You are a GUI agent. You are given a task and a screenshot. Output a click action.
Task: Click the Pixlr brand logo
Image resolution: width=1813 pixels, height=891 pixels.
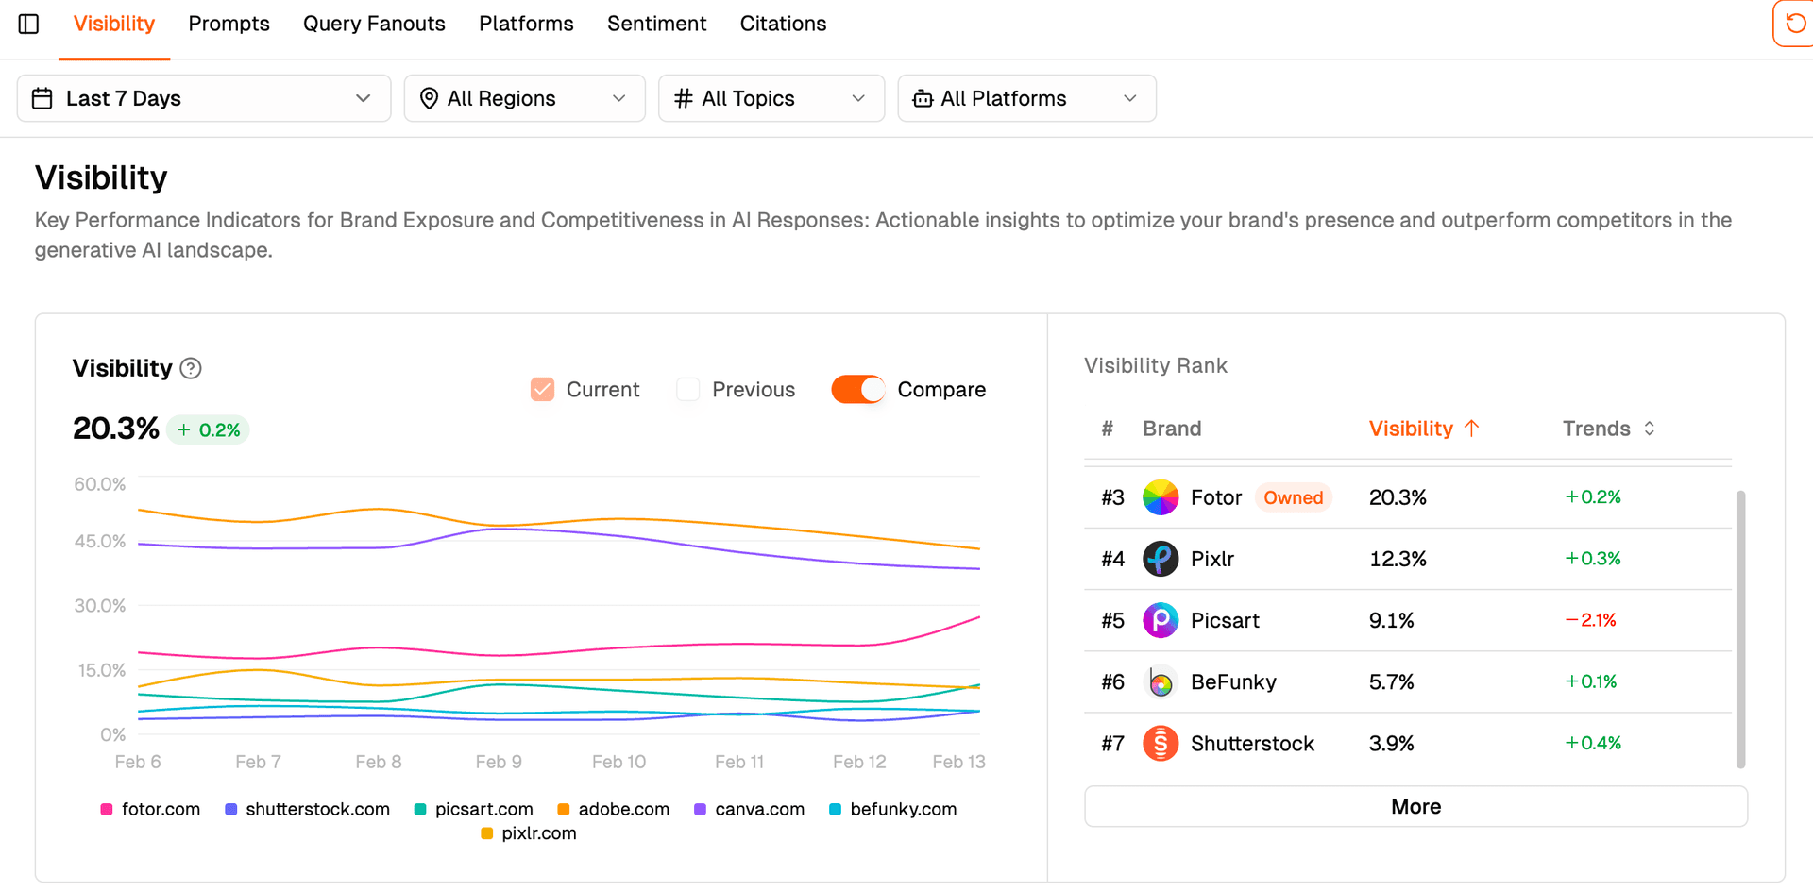pos(1161,559)
